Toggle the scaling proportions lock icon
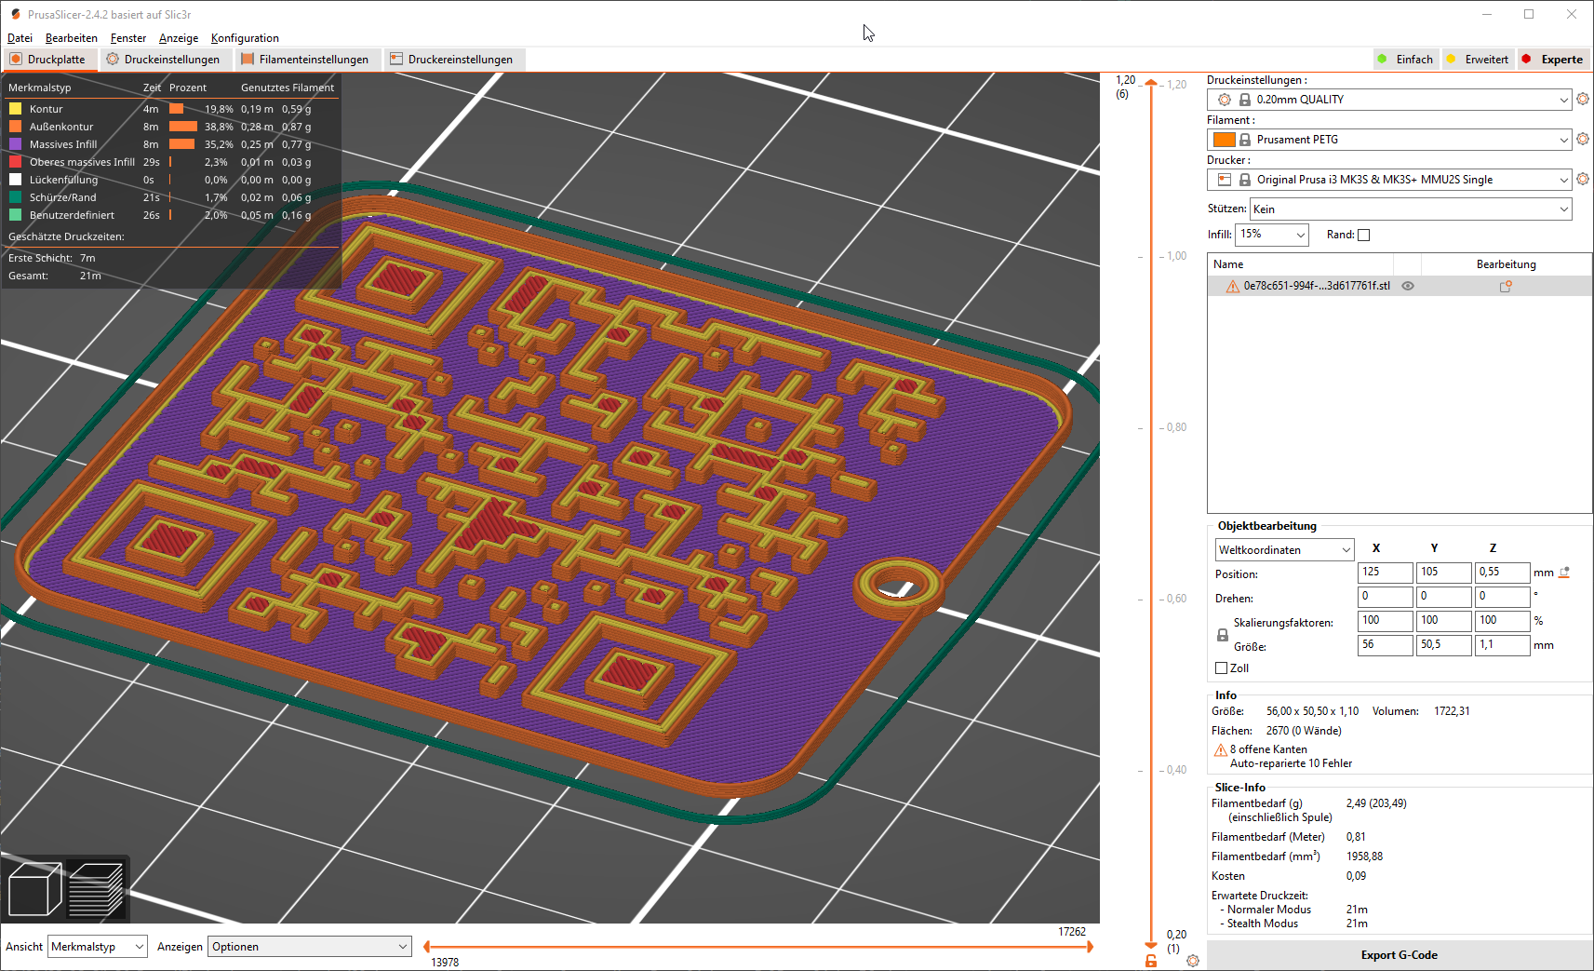 click(1223, 634)
